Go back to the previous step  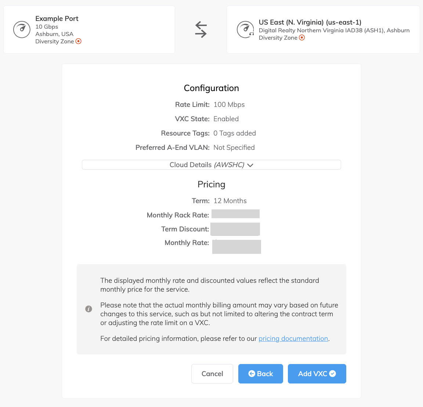click(261, 374)
